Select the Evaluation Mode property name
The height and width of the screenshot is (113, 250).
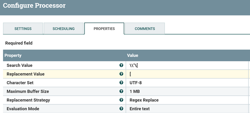pyautogui.click(x=23, y=109)
